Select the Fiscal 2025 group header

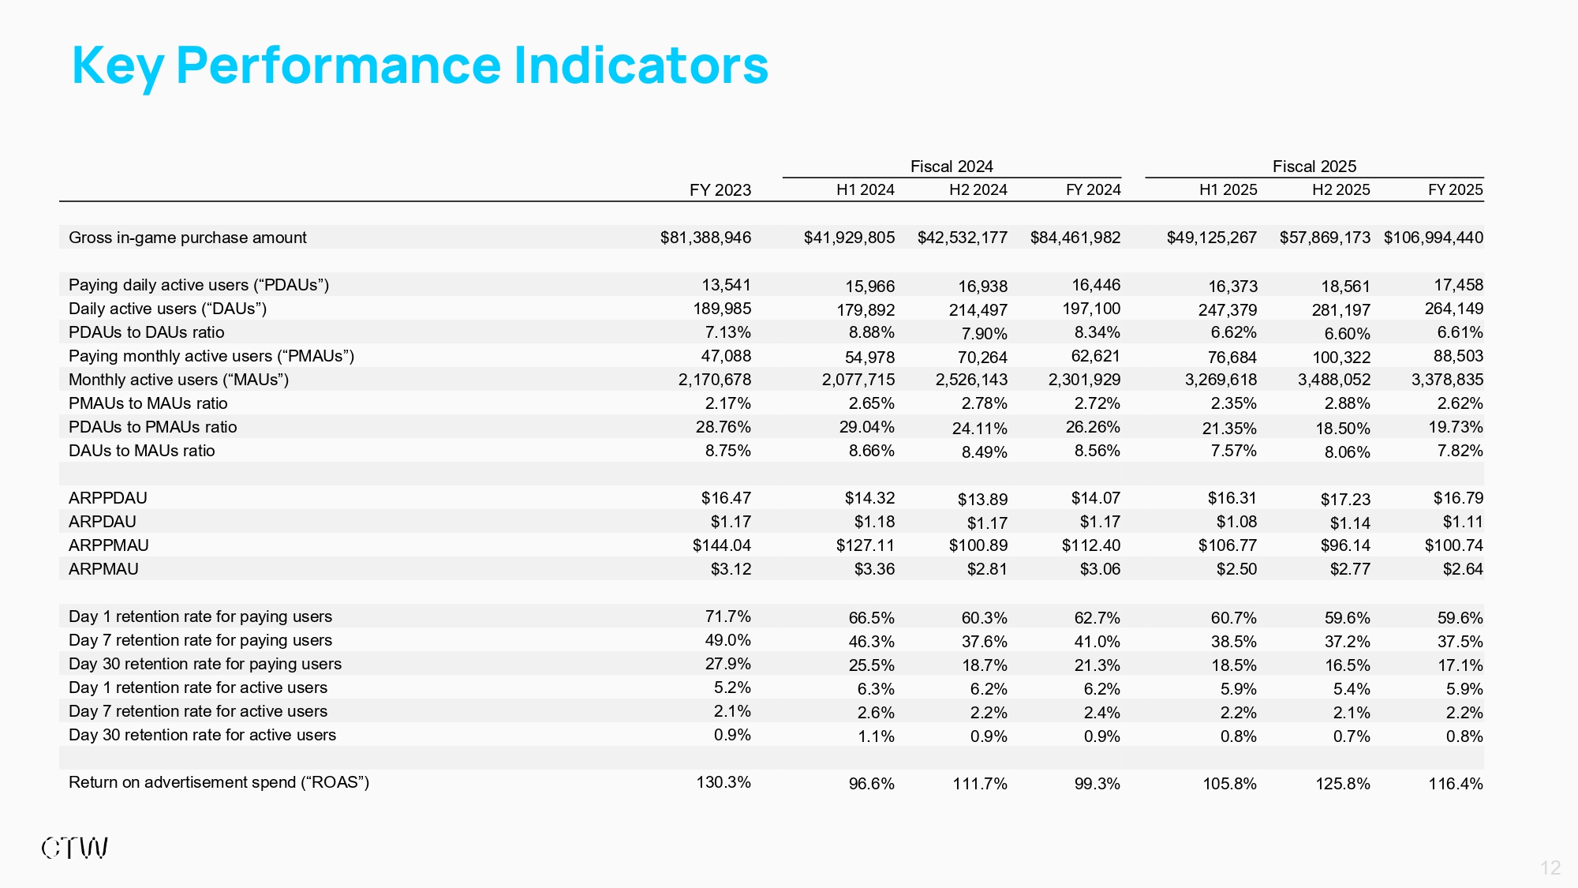point(1314,167)
